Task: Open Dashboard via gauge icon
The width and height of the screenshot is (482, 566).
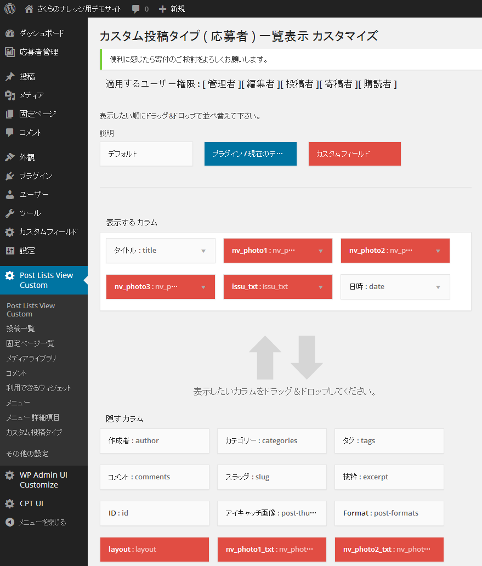Action: pyautogui.click(x=10, y=33)
